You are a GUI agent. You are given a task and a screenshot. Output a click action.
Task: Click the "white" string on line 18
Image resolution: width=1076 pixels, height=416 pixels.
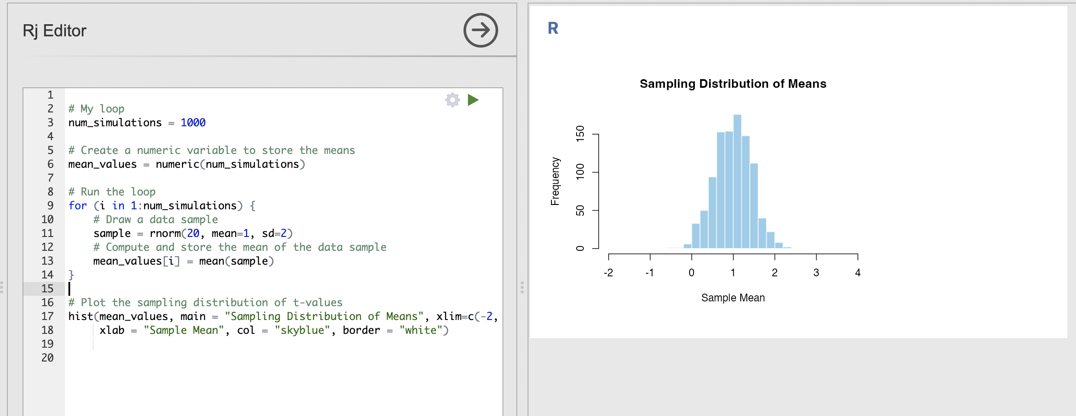tap(421, 330)
